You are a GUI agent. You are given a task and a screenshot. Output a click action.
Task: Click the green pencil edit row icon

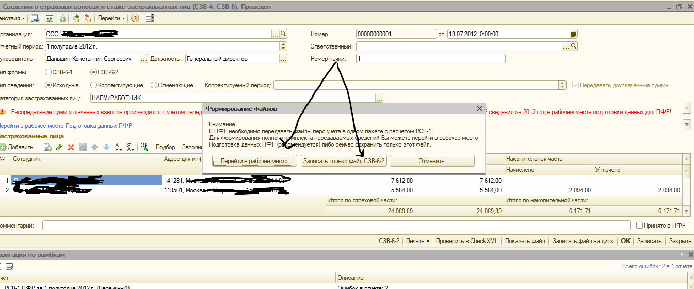tap(59, 147)
